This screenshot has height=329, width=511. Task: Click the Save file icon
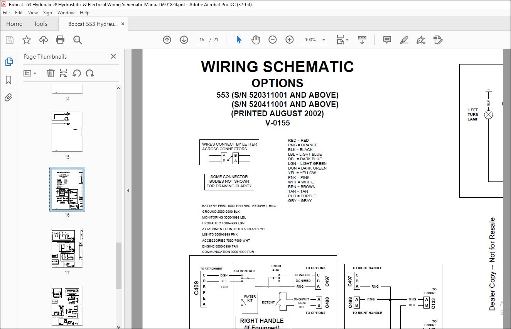10,40
